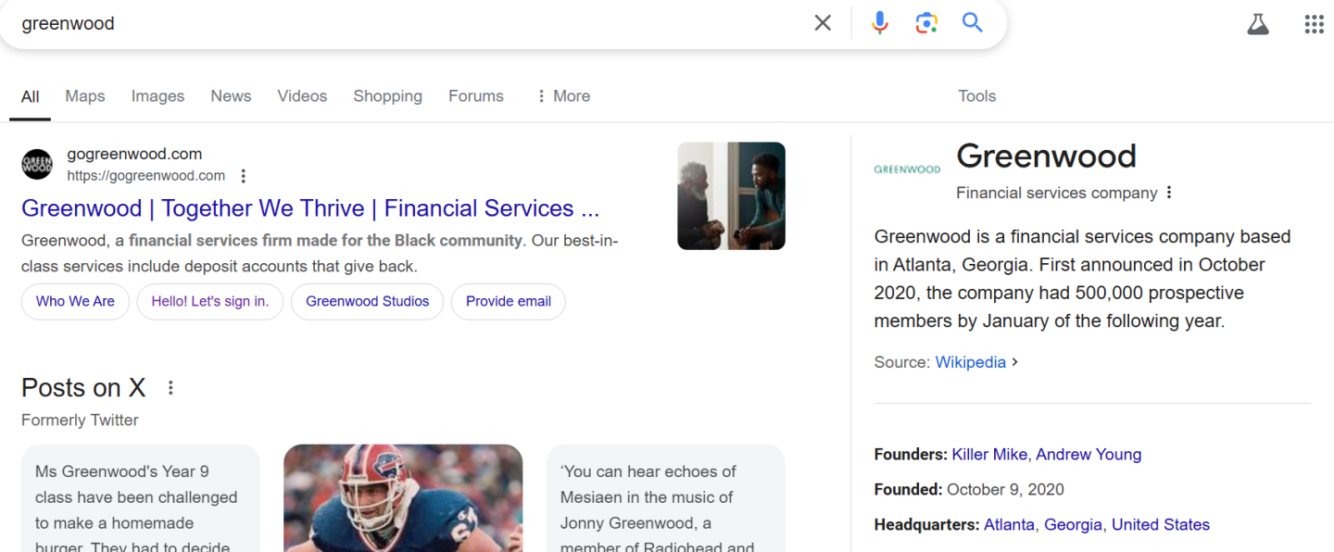
Task: Clear the search box with X icon
Action: [x=823, y=23]
